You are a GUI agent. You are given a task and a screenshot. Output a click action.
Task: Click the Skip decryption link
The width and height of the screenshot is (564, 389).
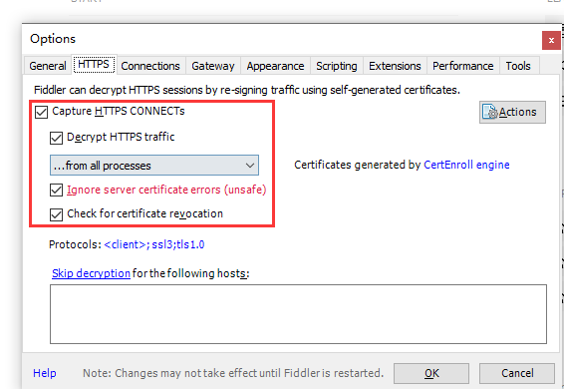tap(91, 273)
